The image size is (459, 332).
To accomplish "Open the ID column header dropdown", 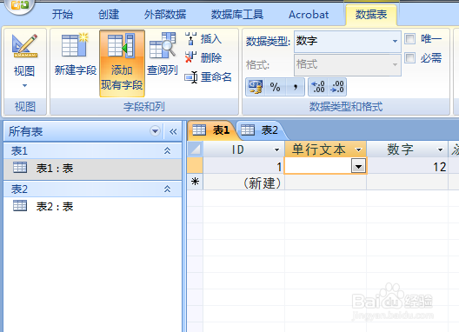I will coord(276,150).
